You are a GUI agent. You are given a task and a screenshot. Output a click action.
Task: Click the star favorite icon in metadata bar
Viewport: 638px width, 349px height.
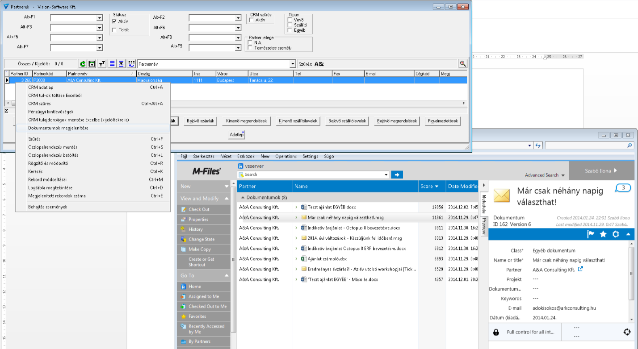(x=603, y=234)
